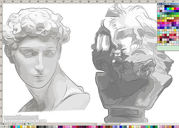This screenshot has width=179, height=128.
Task: Click the palette options icon at the floating palette's top-right
Action: (x=177, y=6)
